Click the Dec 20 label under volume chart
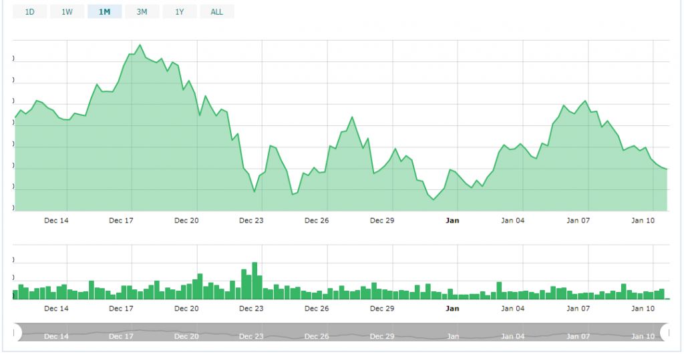 tap(186, 309)
